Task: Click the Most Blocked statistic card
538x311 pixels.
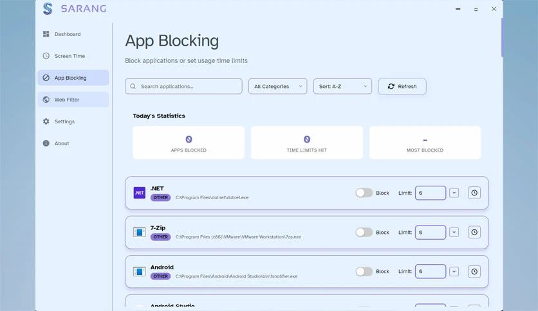Action: point(425,143)
